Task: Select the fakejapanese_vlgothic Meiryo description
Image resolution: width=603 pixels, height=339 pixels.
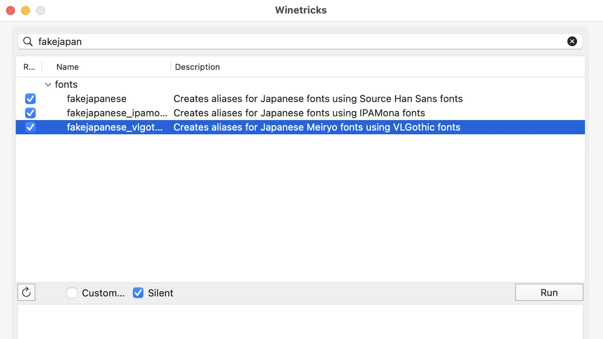Action: point(317,127)
